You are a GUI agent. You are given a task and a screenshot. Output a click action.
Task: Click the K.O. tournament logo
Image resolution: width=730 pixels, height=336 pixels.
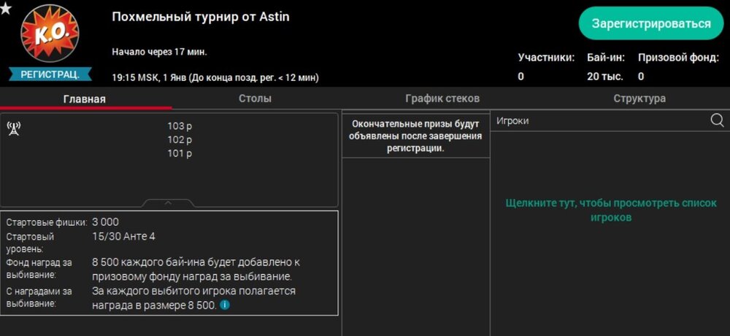tap(50, 34)
